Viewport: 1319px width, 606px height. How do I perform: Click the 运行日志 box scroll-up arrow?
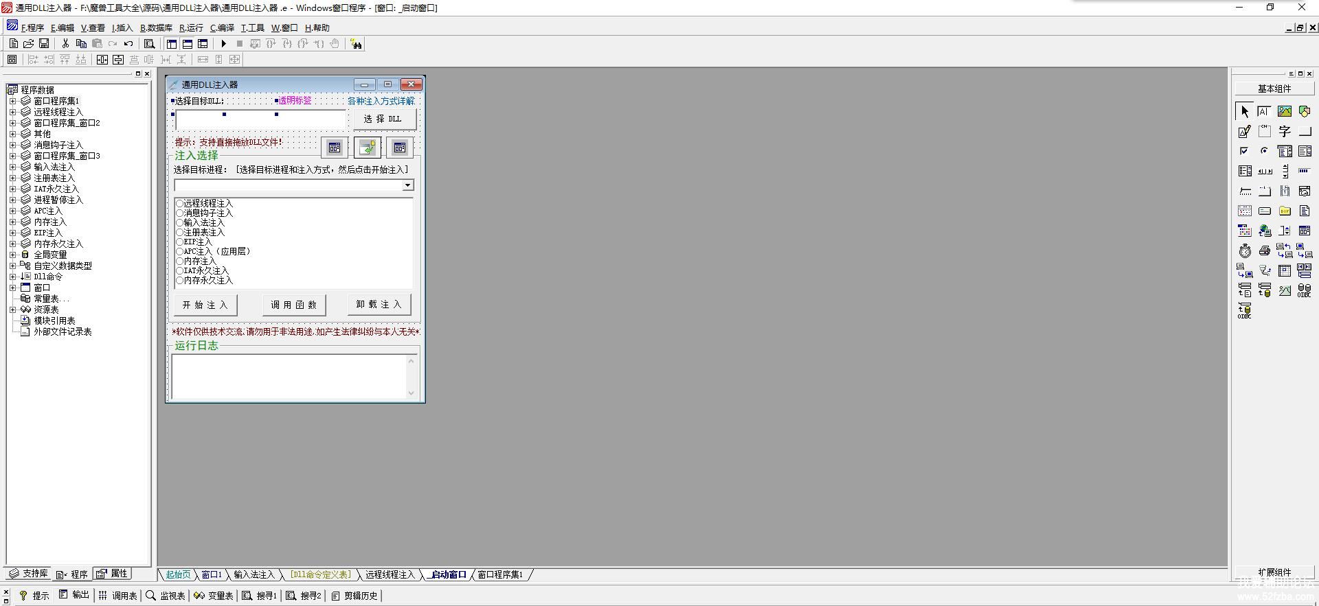click(x=412, y=360)
